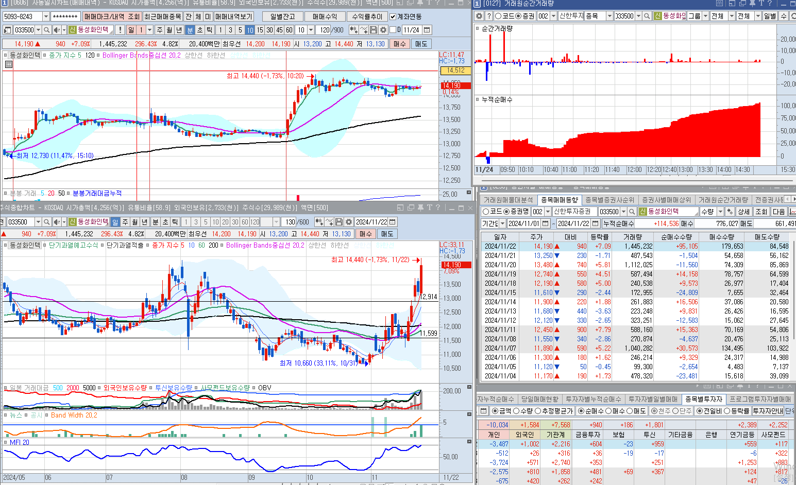Select 월 period button in 주식종합차트 toolbar
796x485 pixels.
click(x=135, y=222)
